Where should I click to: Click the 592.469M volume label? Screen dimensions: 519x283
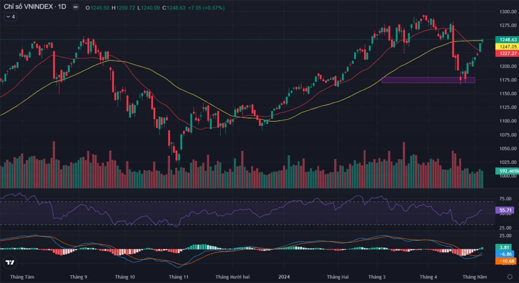[x=507, y=171]
